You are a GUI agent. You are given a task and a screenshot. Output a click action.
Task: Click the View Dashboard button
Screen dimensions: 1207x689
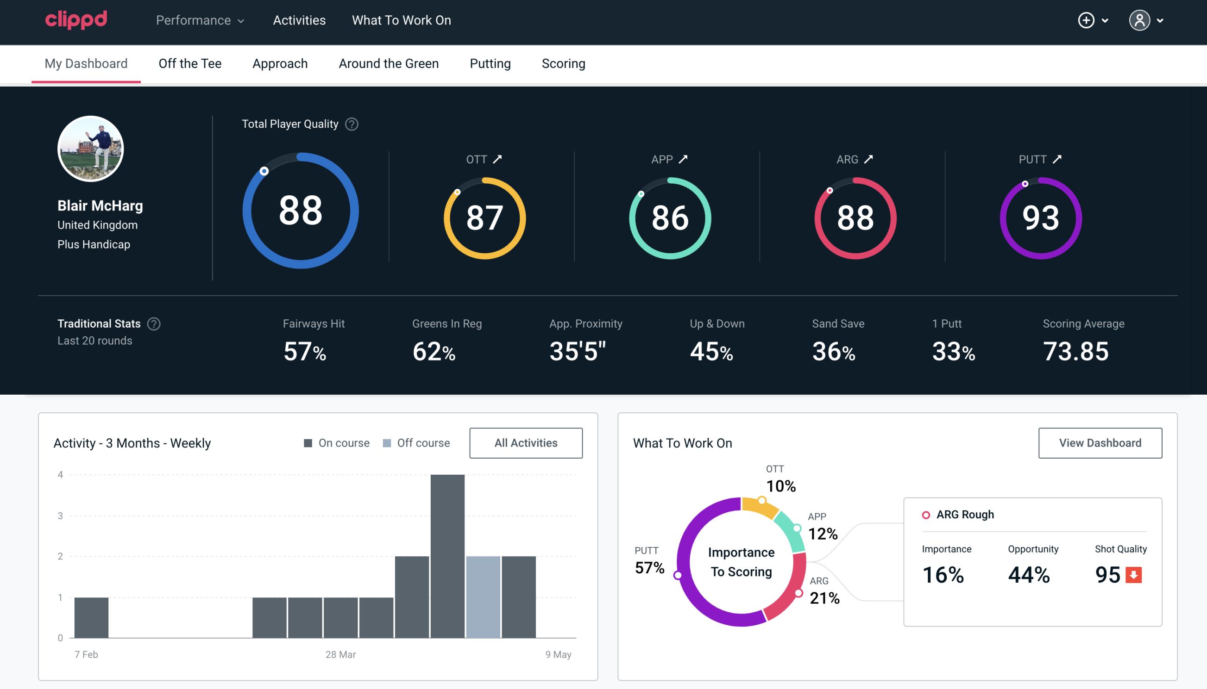[1099, 442]
